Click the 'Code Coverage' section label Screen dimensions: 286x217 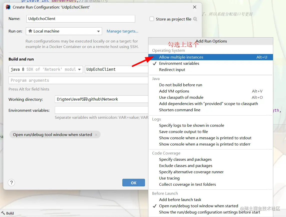pos(166,153)
